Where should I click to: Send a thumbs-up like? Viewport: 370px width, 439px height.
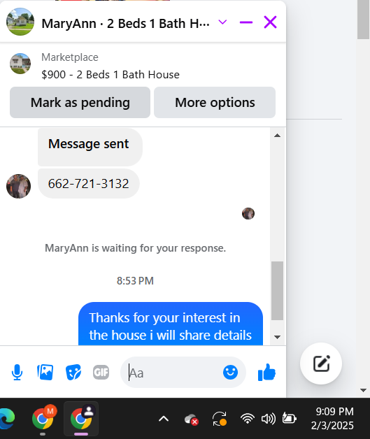coord(266,373)
